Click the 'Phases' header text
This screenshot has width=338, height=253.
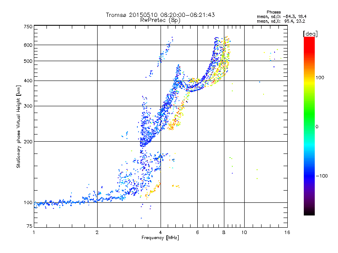coord(274,12)
